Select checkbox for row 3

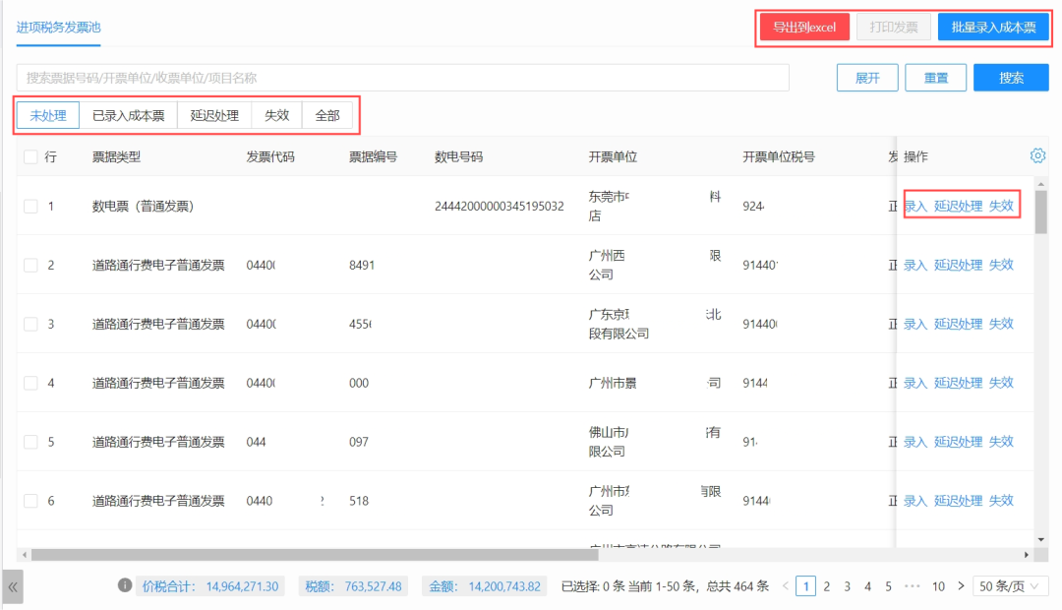[30, 324]
